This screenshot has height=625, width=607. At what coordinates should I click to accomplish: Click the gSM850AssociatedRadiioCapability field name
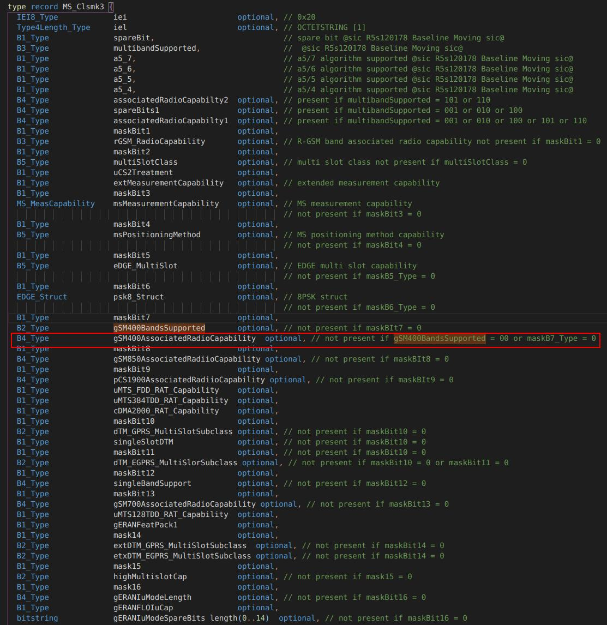tap(187, 359)
